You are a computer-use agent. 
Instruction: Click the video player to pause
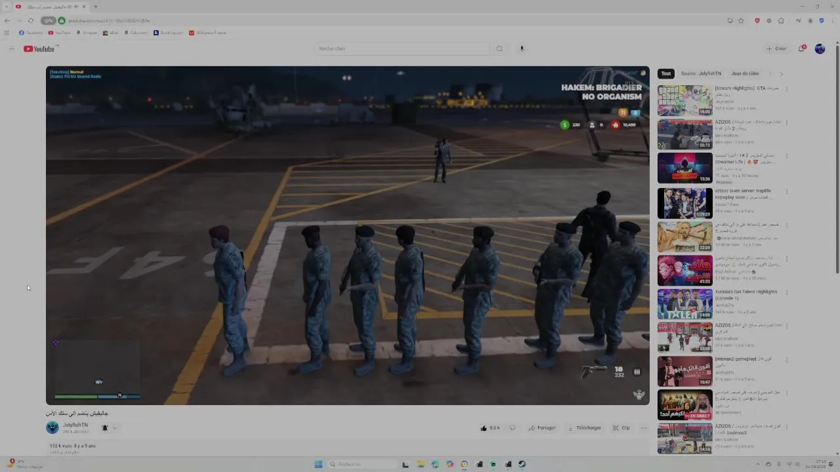[x=347, y=235]
